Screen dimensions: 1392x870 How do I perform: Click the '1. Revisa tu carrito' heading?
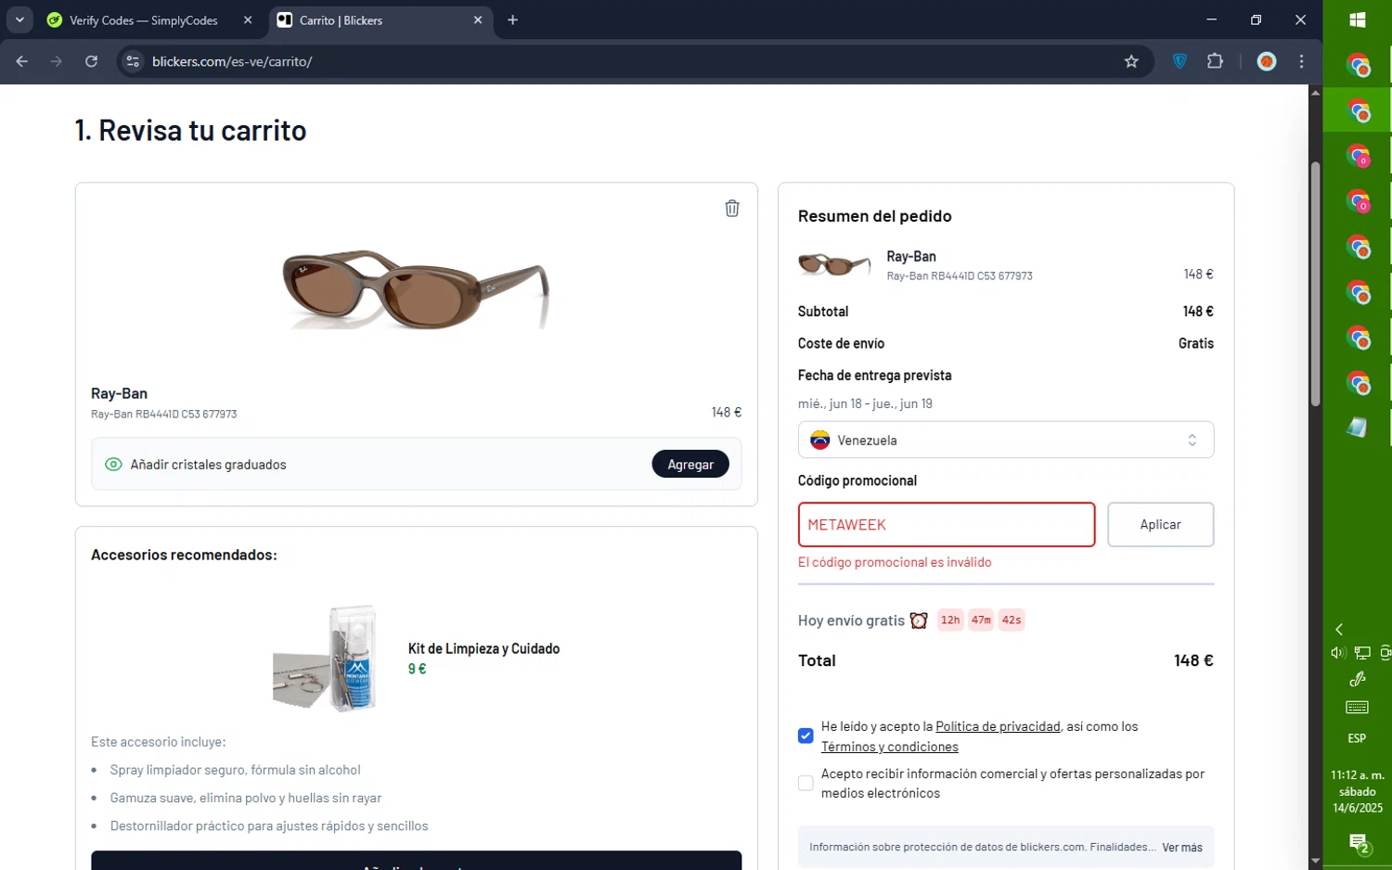pos(190,131)
